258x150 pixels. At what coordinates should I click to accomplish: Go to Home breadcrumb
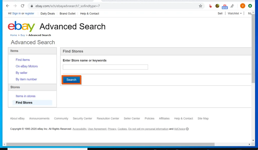14,35
